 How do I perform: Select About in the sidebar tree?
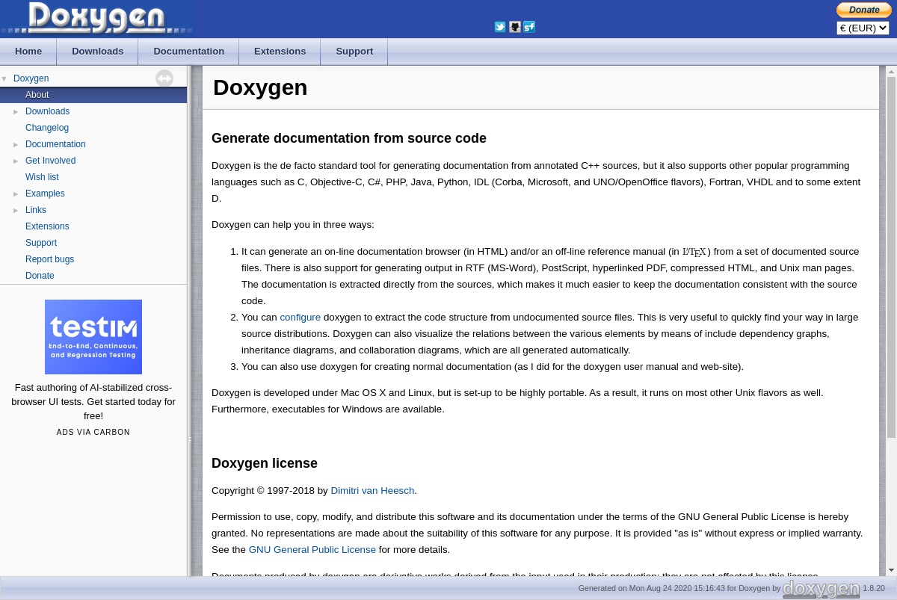click(37, 95)
